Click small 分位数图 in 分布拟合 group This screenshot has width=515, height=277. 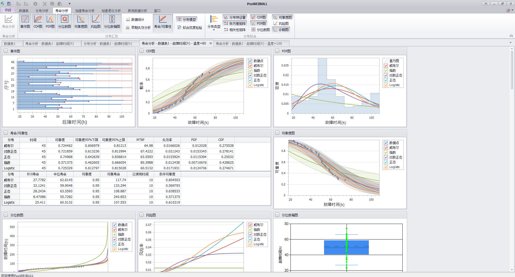click(x=260, y=30)
